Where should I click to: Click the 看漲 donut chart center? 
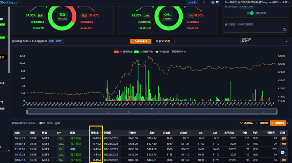click(62, 16)
